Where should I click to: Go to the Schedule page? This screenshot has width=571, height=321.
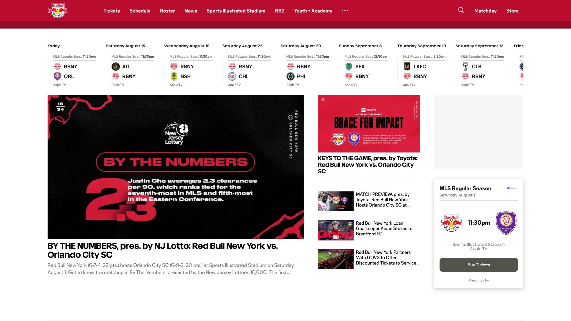(x=140, y=11)
